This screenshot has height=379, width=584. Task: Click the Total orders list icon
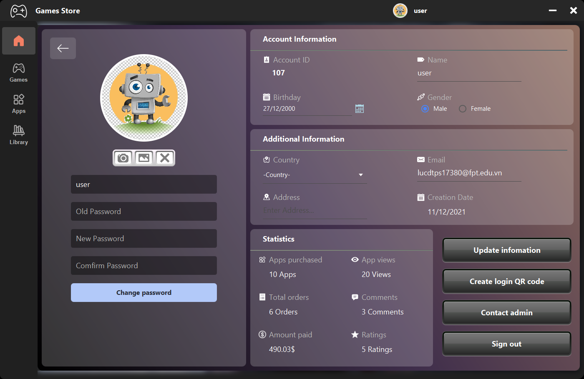[x=262, y=297]
